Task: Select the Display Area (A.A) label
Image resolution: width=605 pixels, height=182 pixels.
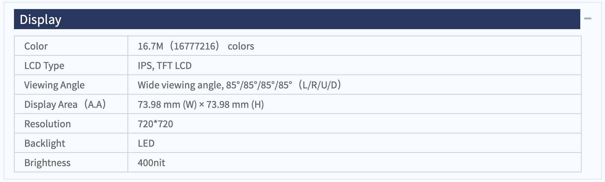Action: click(65, 104)
